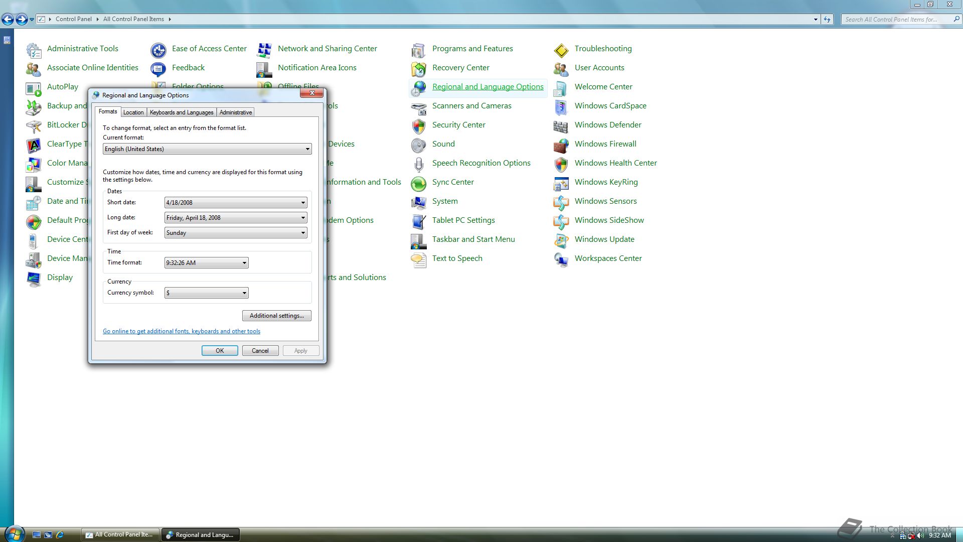Screen dimensions: 963x542
Task: Open the First day of week dropdown
Action: point(236,233)
